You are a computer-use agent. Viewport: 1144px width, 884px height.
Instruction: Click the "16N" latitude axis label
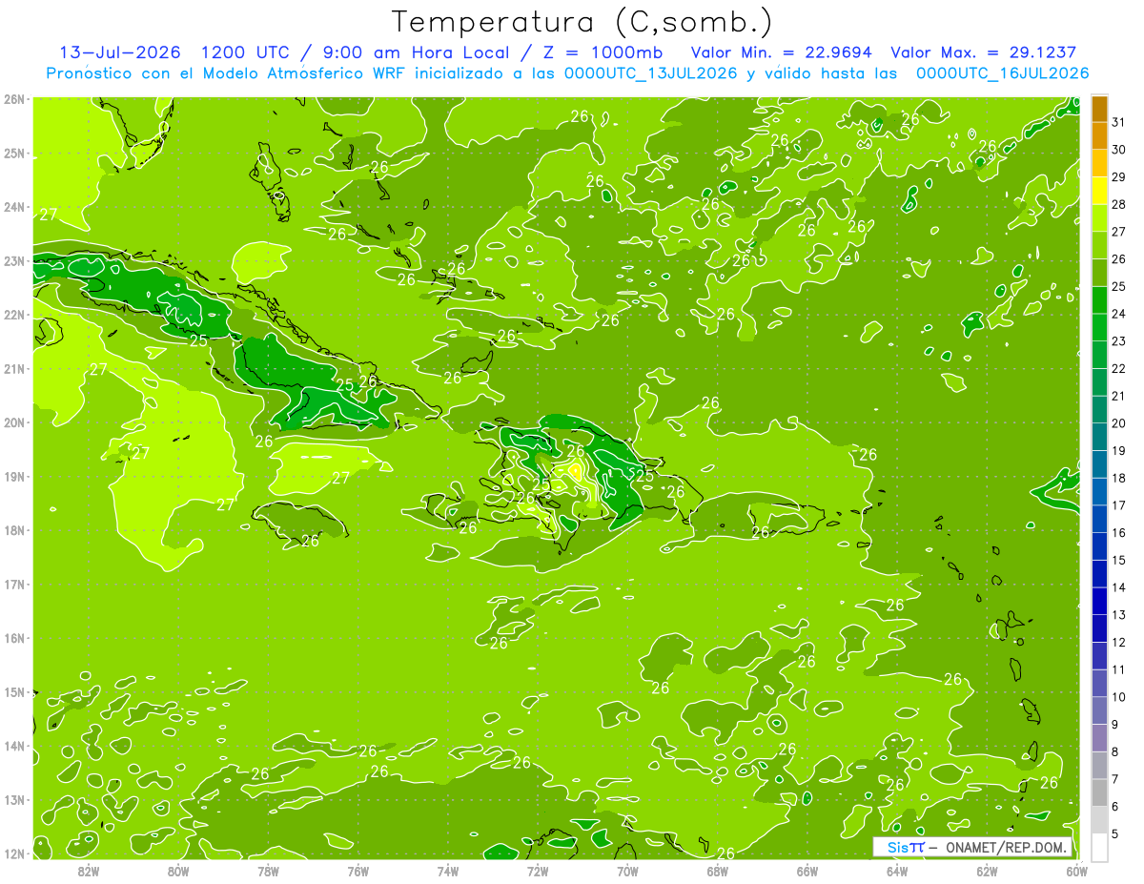pyautogui.click(x=13, y=638)
